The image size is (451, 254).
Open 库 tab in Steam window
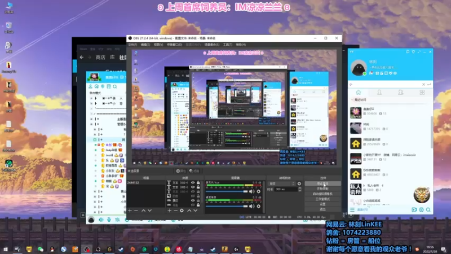(x=112, y=58)
